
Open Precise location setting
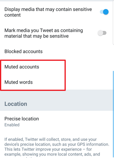(x=56, y=122)
